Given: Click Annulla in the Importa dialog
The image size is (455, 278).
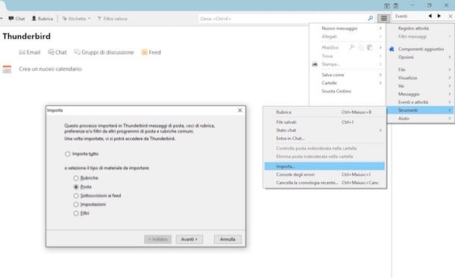Looking at the screenshot, I should 228,239.
